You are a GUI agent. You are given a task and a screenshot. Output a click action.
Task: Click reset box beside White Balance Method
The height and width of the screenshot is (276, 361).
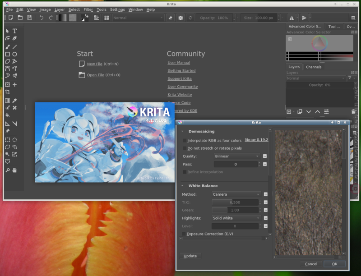[266, 194]
